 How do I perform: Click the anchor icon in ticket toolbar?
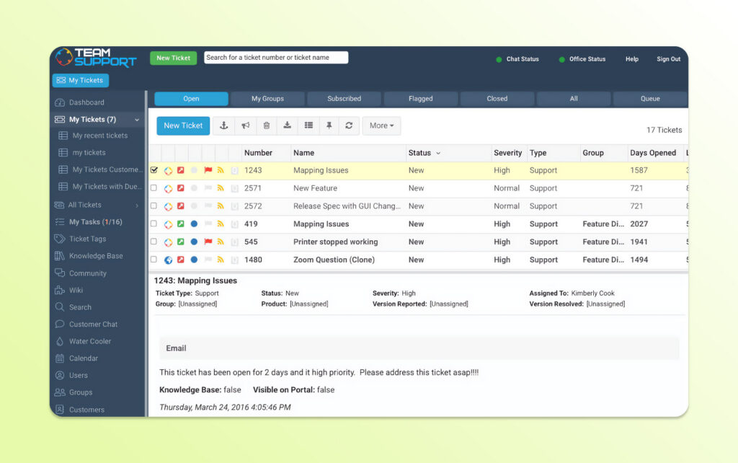click(x=224, y=125)
